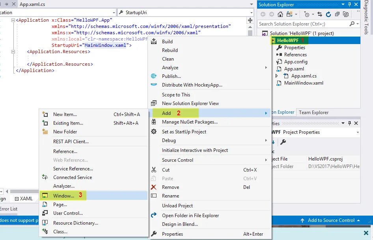Select App.config in Solution Explorer
Image resolution: width=373 pixels, height=240 pixels.
pyautogui.click(x=296, y=62)
